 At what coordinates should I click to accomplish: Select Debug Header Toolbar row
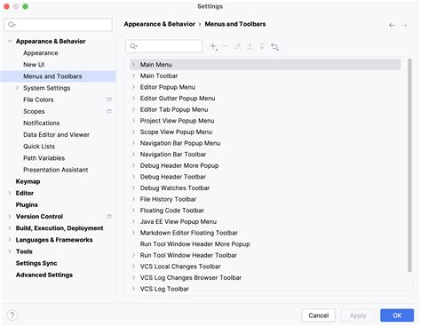coord(265,177)
